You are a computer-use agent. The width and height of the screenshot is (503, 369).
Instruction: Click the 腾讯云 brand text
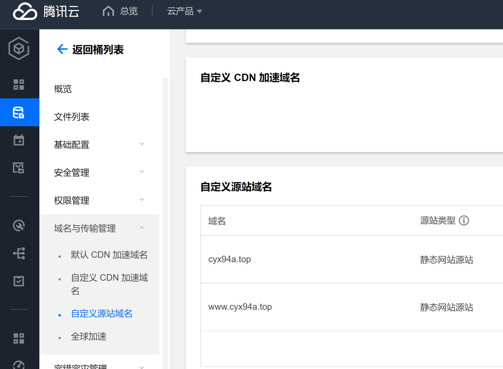tap(61, 12)
